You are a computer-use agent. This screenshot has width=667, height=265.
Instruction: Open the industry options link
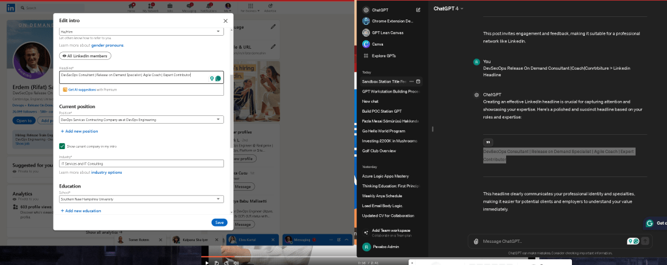pos(106,173)
